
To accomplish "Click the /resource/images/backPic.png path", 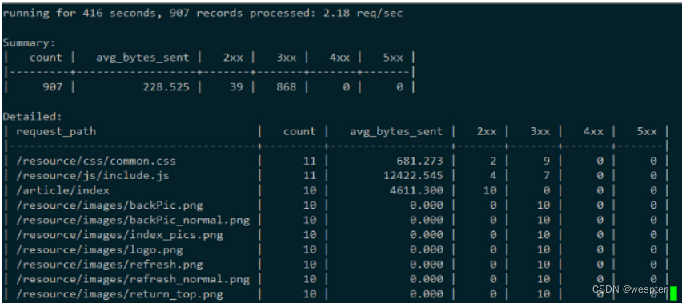I will (110, 205).
